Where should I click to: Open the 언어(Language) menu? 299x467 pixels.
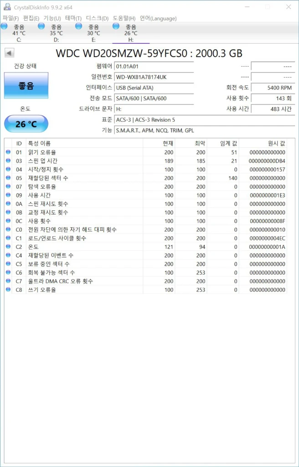tap(158, 18)
